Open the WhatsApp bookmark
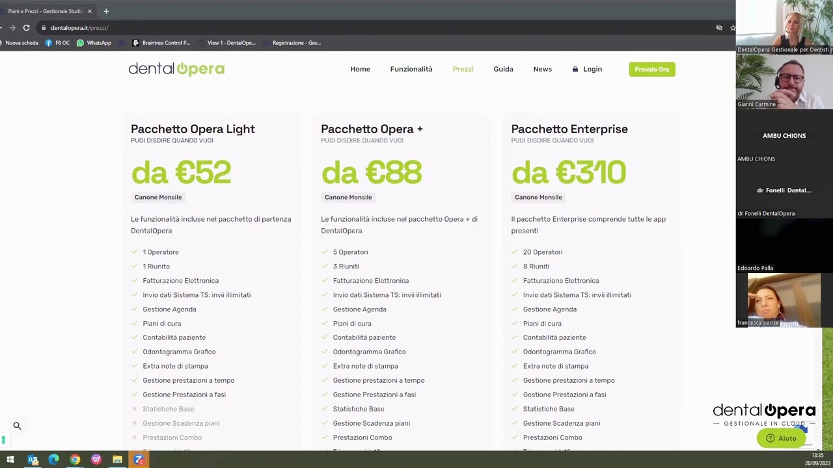Viewport: 833px width, 468px height. coord(94,43)
